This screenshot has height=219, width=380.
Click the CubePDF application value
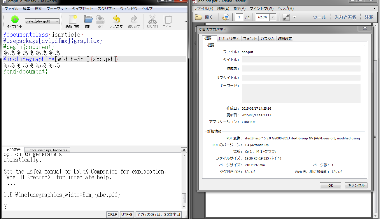pyautogui.click(x=248, y=122)
